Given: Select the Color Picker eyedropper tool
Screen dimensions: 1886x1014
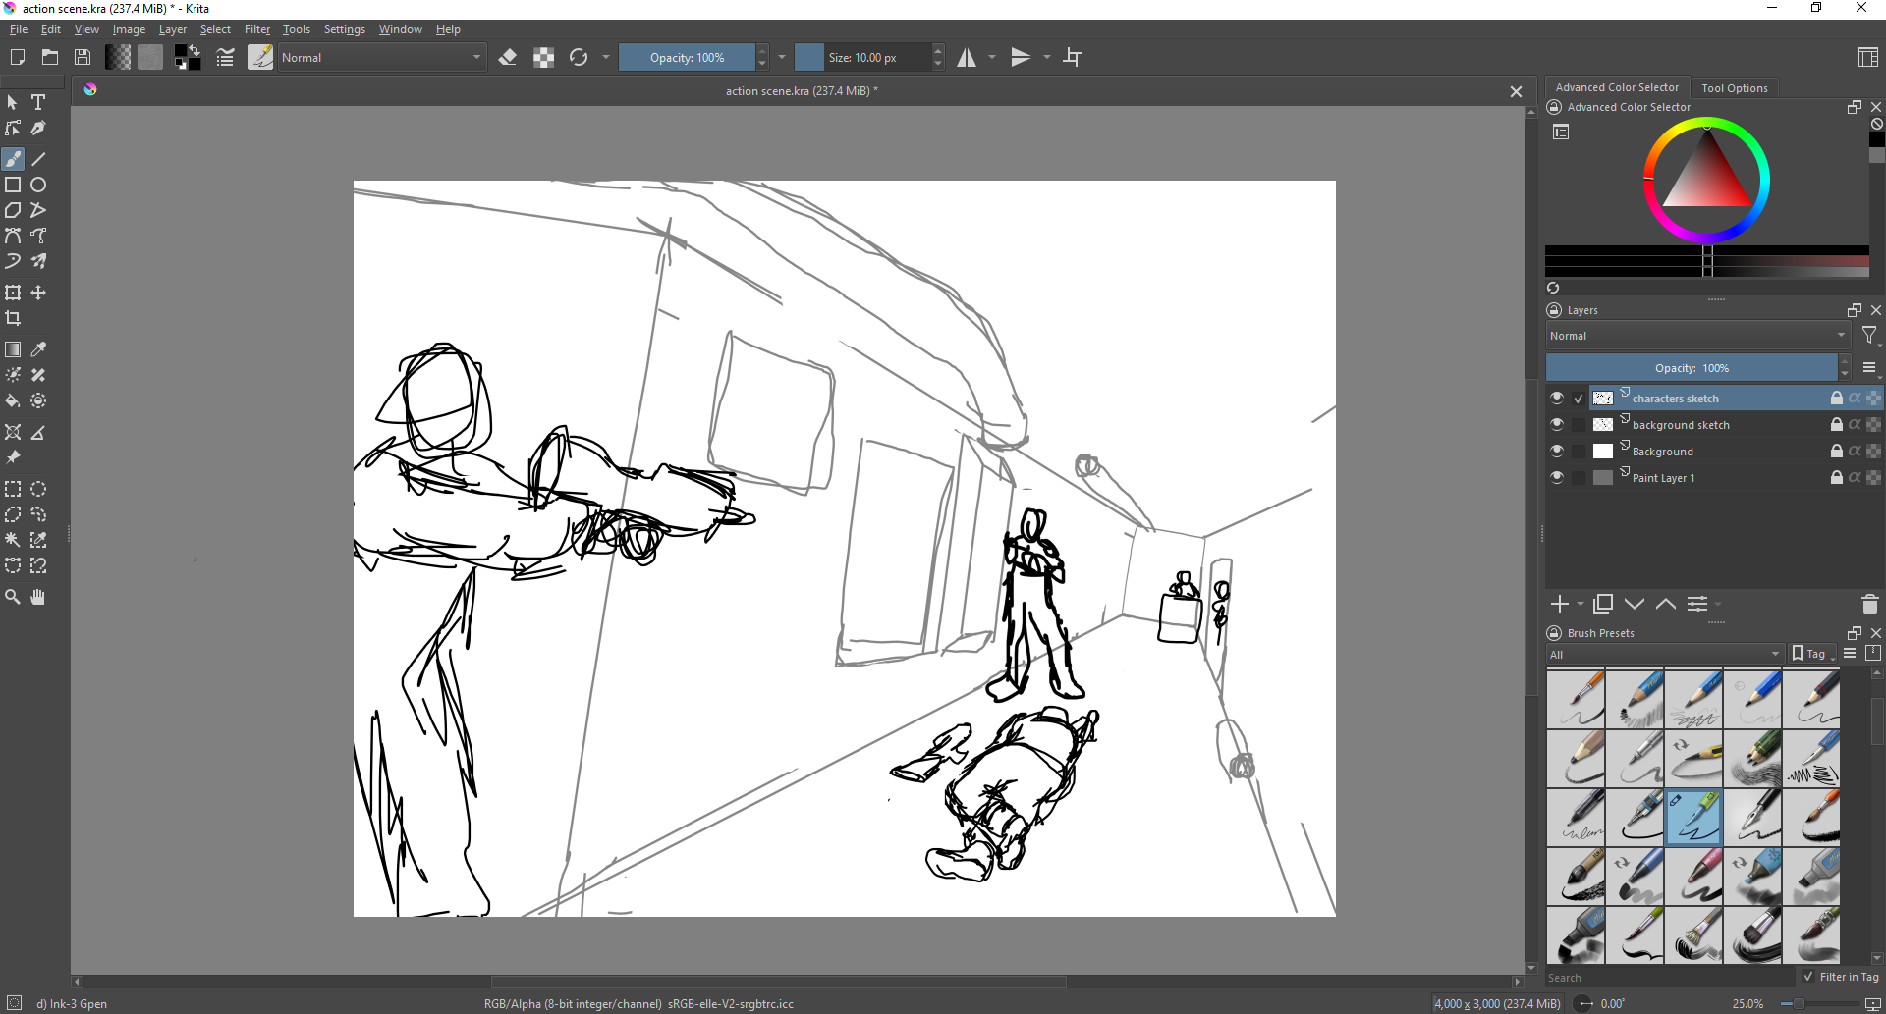Looking at the screenshot, I should point(38,349).
